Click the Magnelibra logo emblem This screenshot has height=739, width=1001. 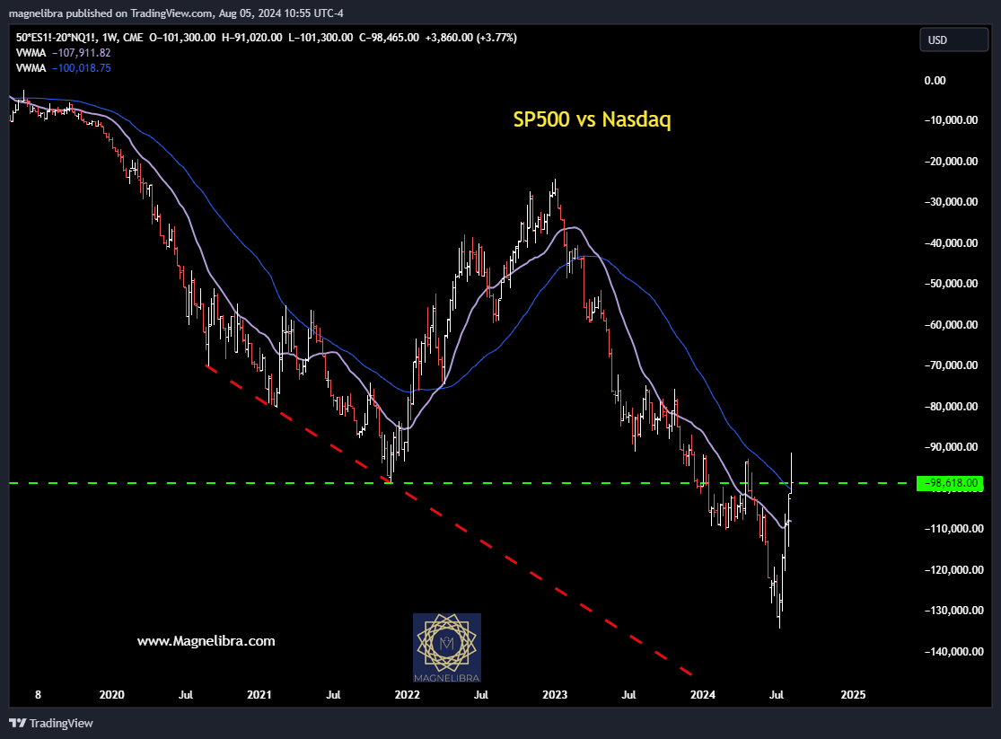pyautogui.click(x=447, y=647)
